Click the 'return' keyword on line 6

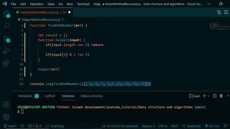pyautogui.click(x=97, y=45)
